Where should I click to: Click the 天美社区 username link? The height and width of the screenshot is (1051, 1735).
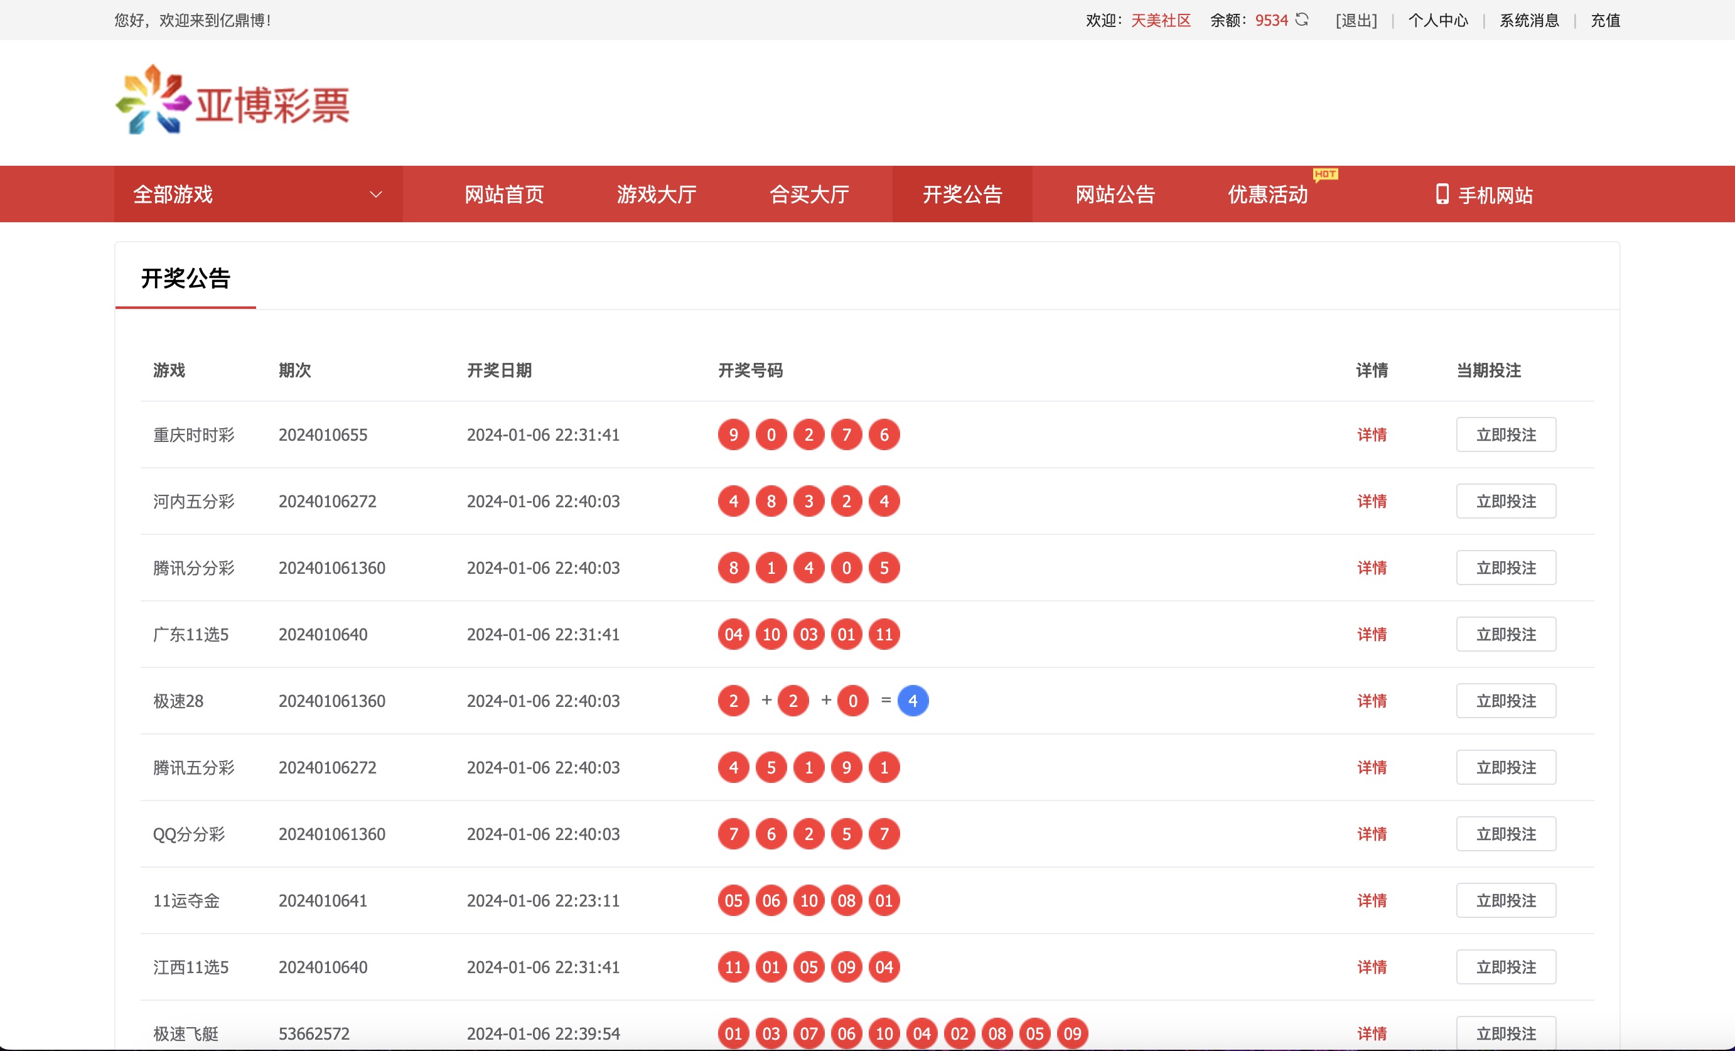[1161, 21]
